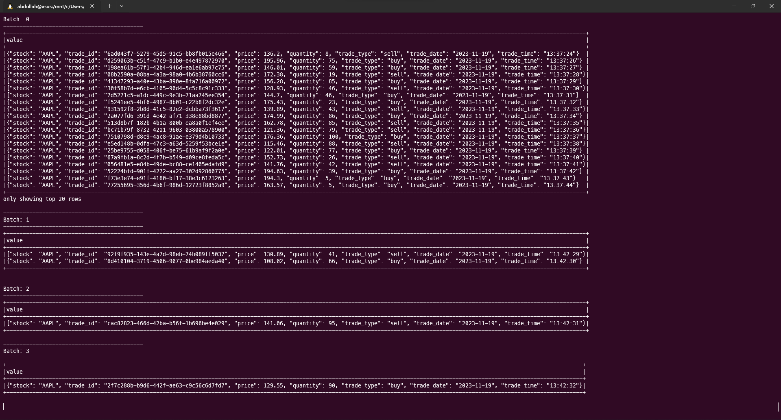The image size is (781, 420).
Task: Click the row with price 121.36
Action: tap(296, 130)
